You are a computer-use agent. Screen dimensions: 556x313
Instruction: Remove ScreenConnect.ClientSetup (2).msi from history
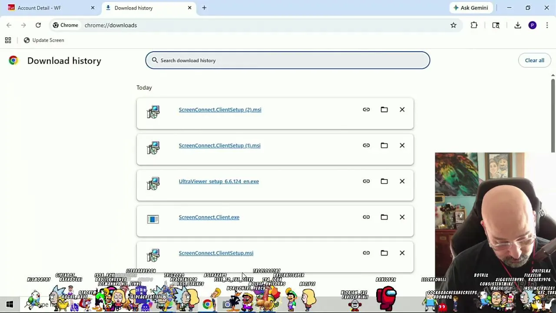(402, 110)
